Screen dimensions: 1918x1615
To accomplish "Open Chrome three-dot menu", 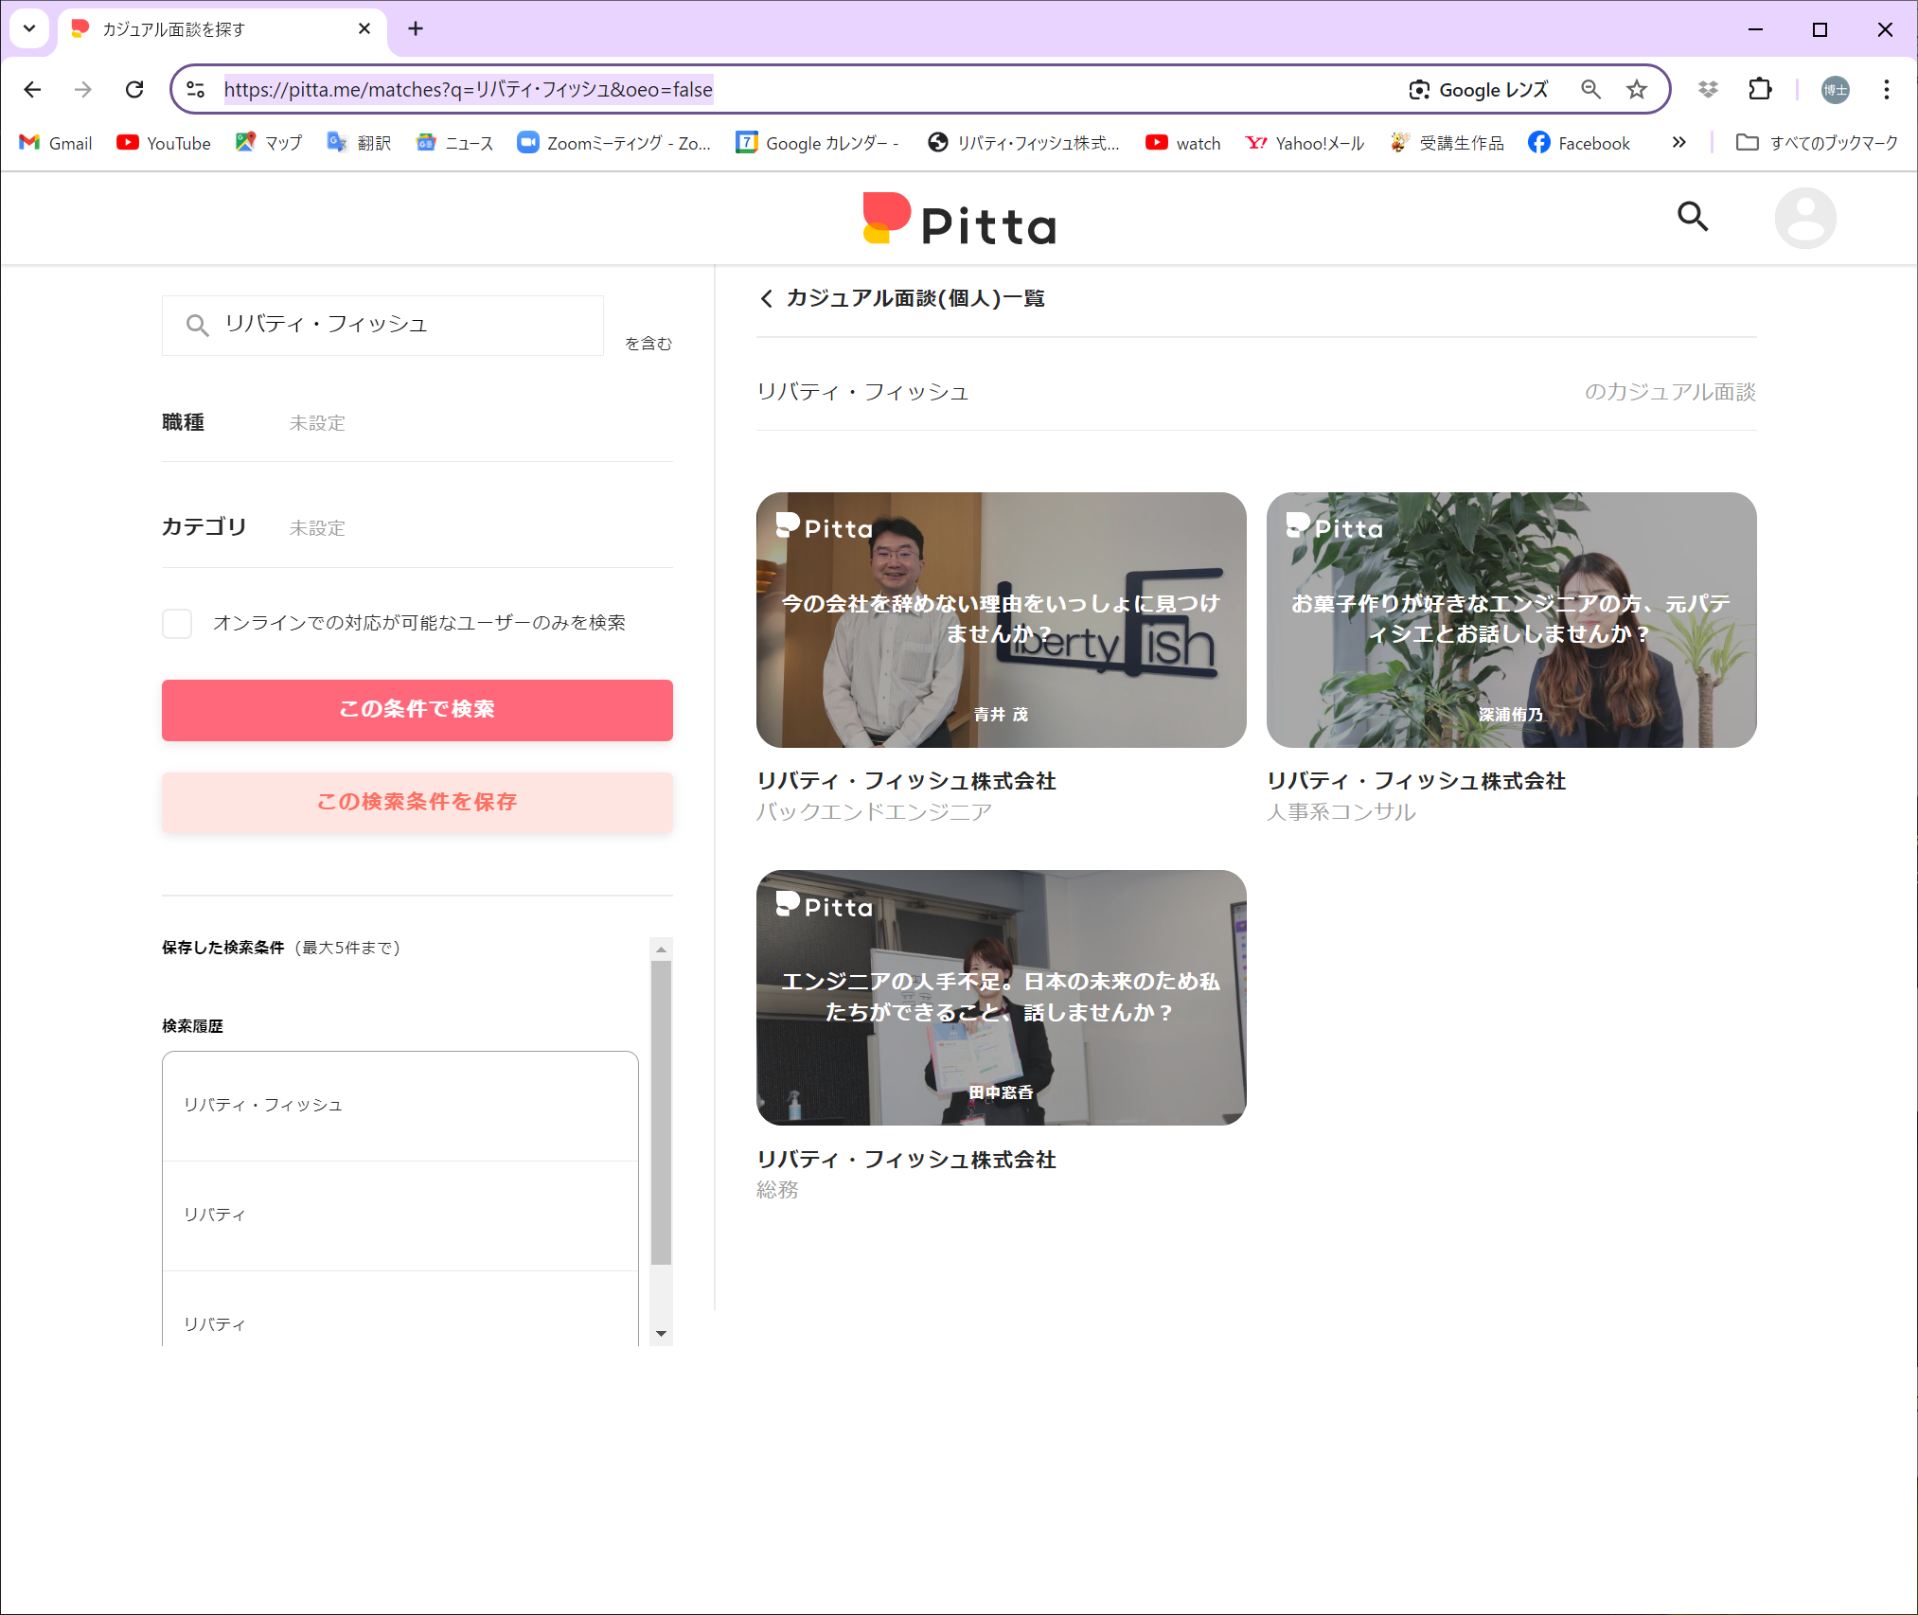I will coord(1886,90).
